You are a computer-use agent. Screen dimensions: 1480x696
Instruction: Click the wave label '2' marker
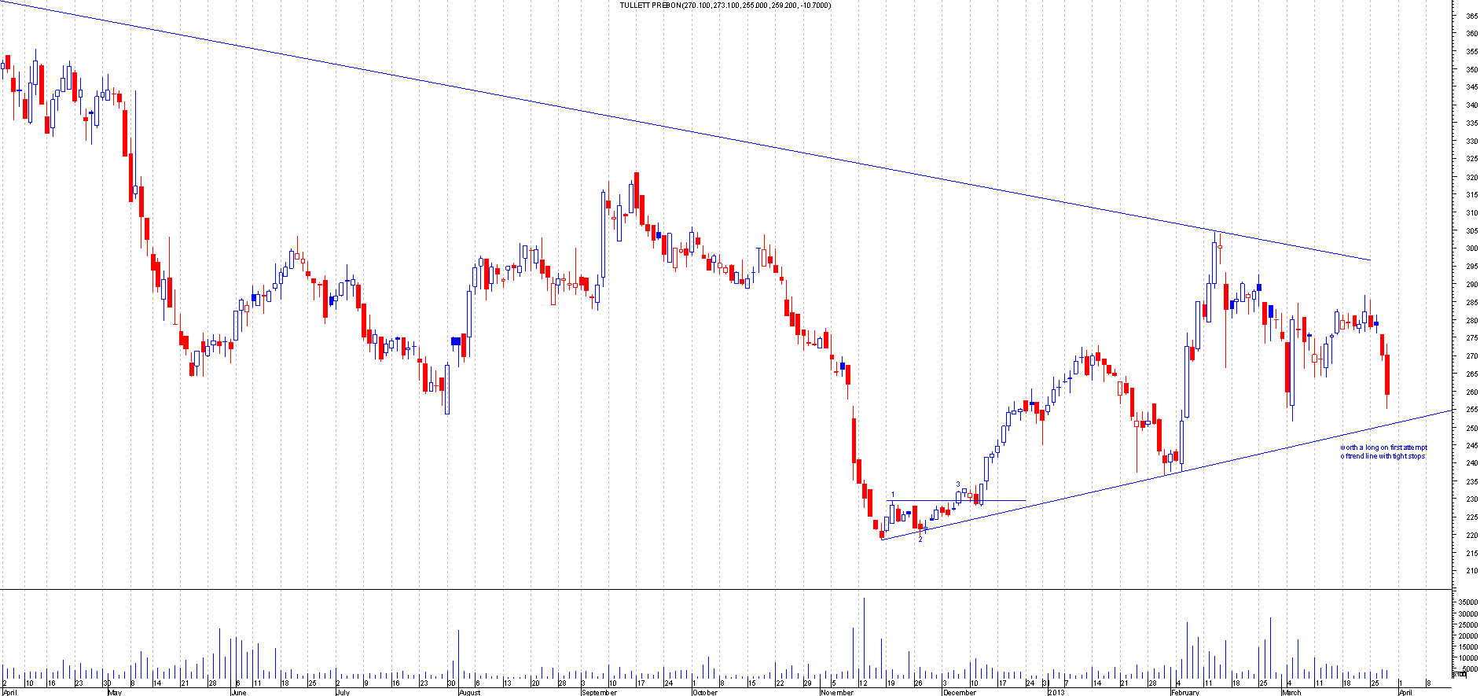[920, 539]
